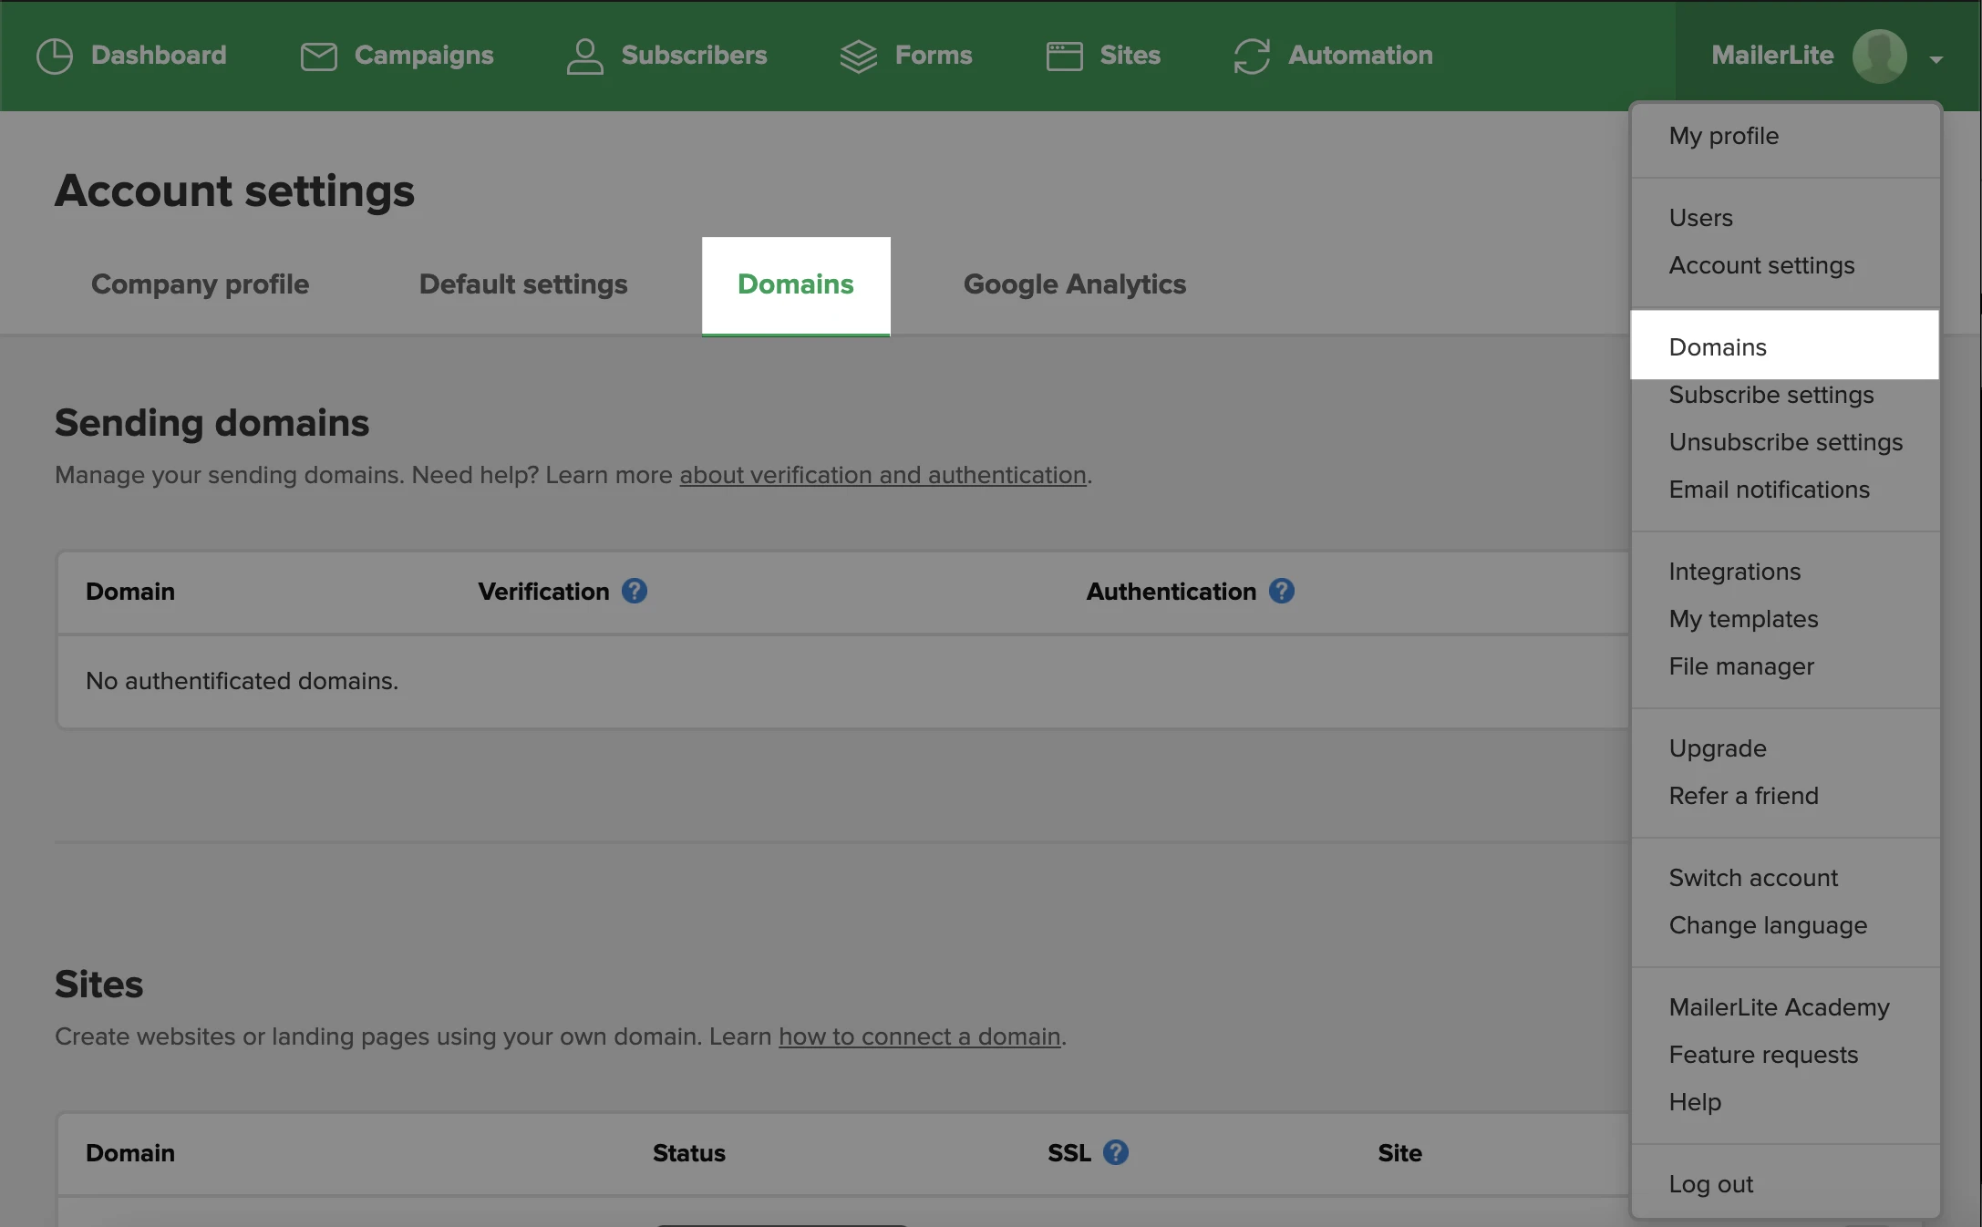The image size is (1982, 1227).
Task: Click the SSL help question icon
Action: pyautogui.click(x=1116, y=1152)
